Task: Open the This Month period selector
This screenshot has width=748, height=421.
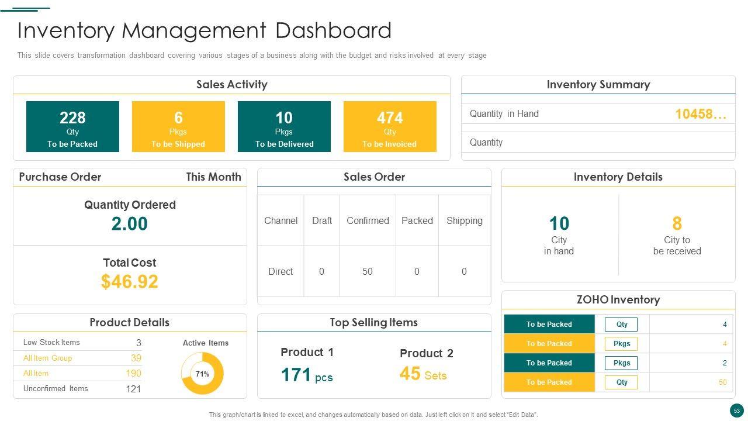Action: click(x=213, y=177)
